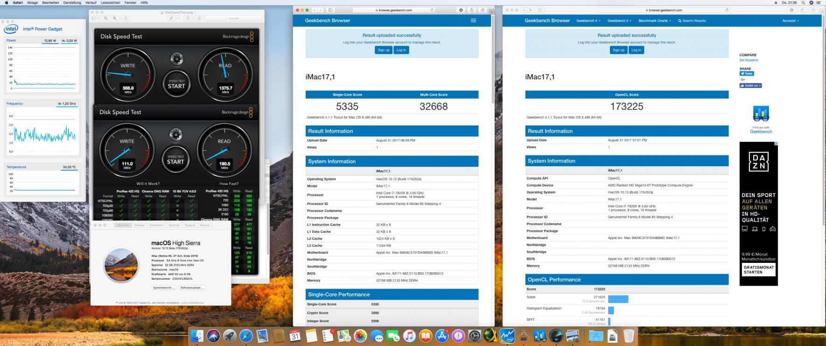Reload page in right Safari window
Screen dimensions: 826x346
727,10
